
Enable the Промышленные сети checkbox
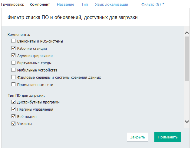click(13, 84)
